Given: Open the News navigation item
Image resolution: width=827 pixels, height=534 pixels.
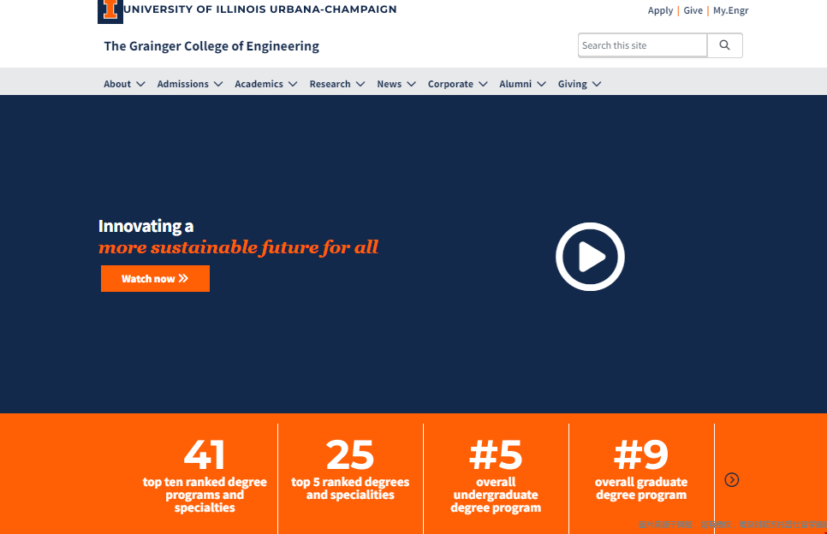Looking at the screenshot, I should pos(390,84).
